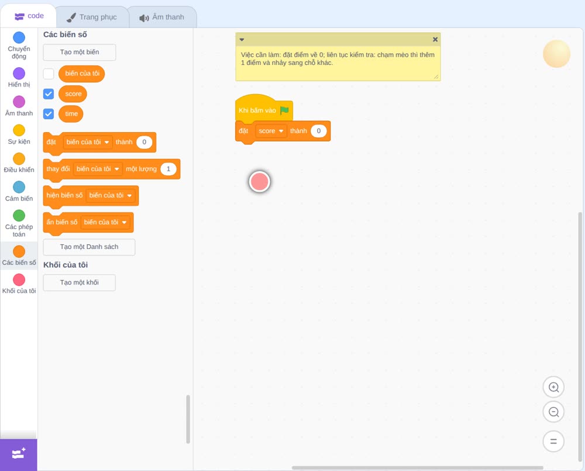Collapse the yellow comment with its arrow
The image size is (585, 471).
(x=242, y=40)
